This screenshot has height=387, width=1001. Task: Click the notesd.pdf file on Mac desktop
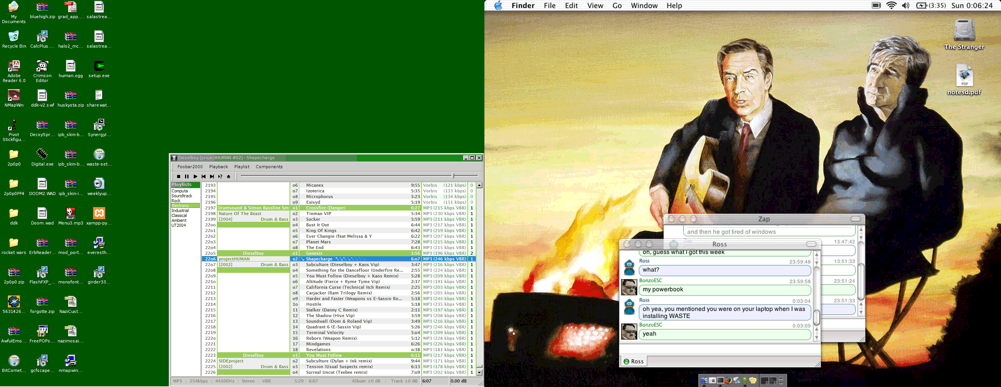(964, 80)
